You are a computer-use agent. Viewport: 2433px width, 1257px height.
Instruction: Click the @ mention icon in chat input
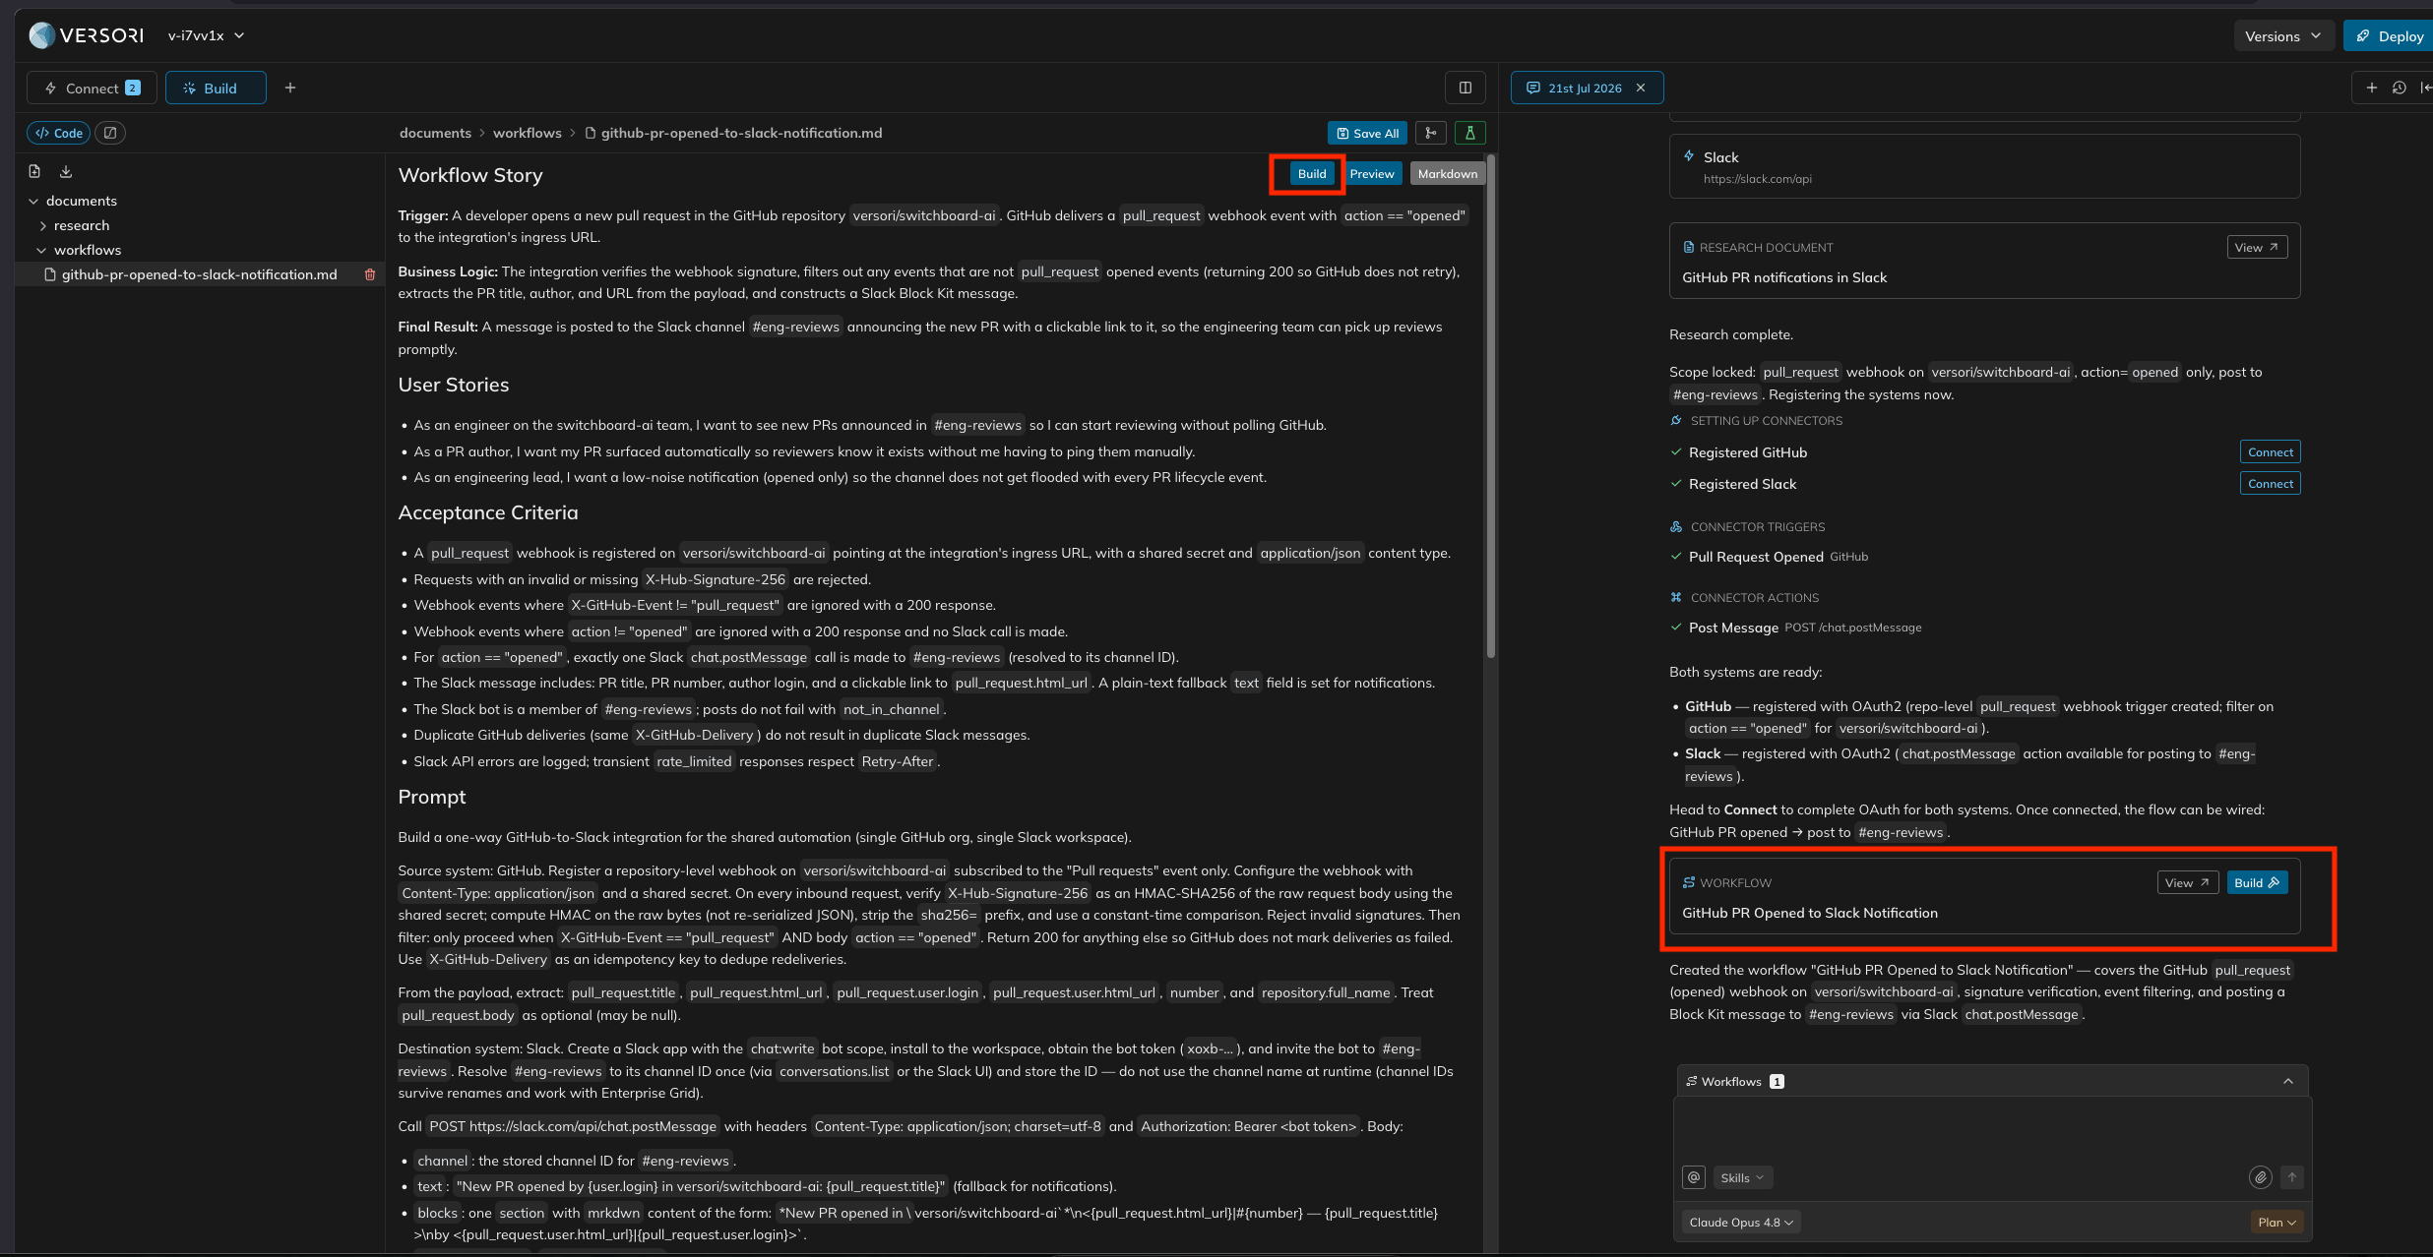(x=1694, y=1177)
